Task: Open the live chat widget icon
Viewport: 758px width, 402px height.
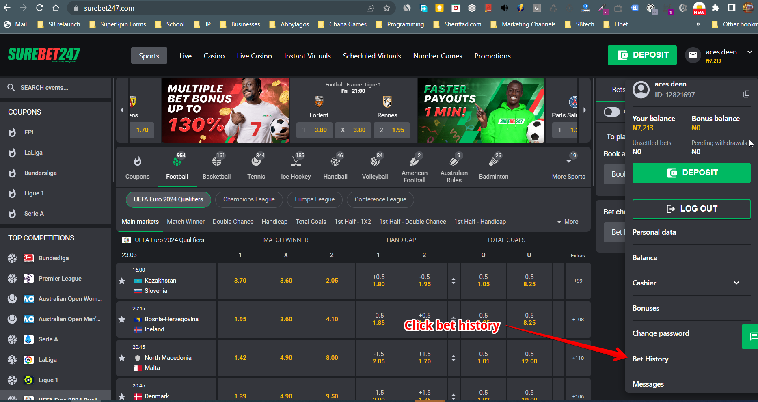Action: point(753,336)
